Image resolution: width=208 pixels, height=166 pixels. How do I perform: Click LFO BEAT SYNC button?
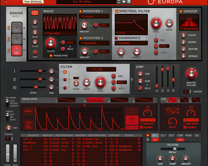coord(191,120)
